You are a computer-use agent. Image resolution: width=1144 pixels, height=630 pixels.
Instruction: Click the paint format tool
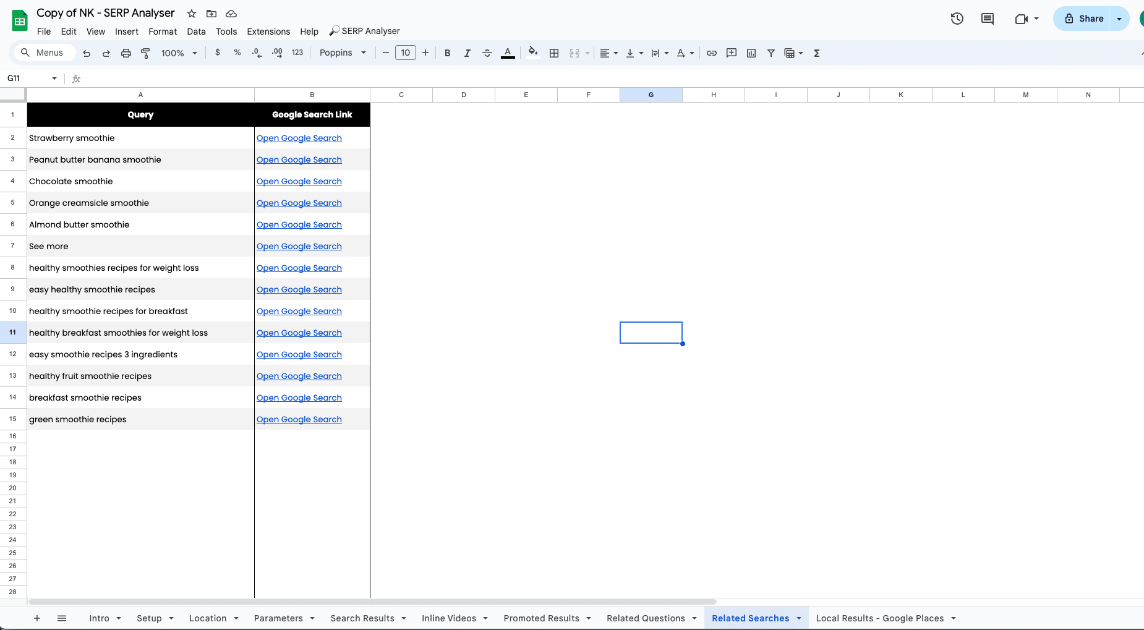145,53
